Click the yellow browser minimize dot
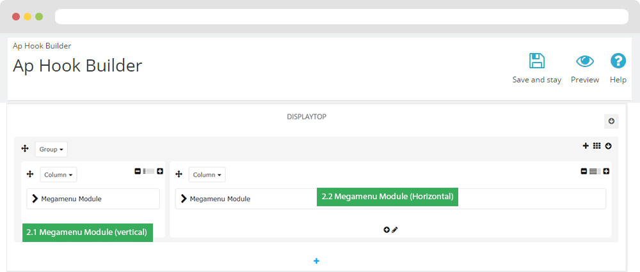The height and width of the screenshot is (272, 640). click(x=28, y=17)
